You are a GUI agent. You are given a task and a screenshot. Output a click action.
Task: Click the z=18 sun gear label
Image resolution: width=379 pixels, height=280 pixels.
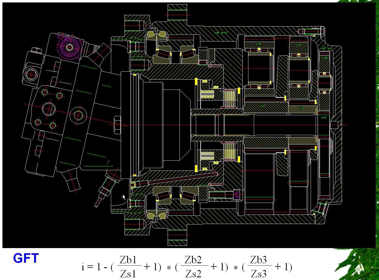coord(301,108)
